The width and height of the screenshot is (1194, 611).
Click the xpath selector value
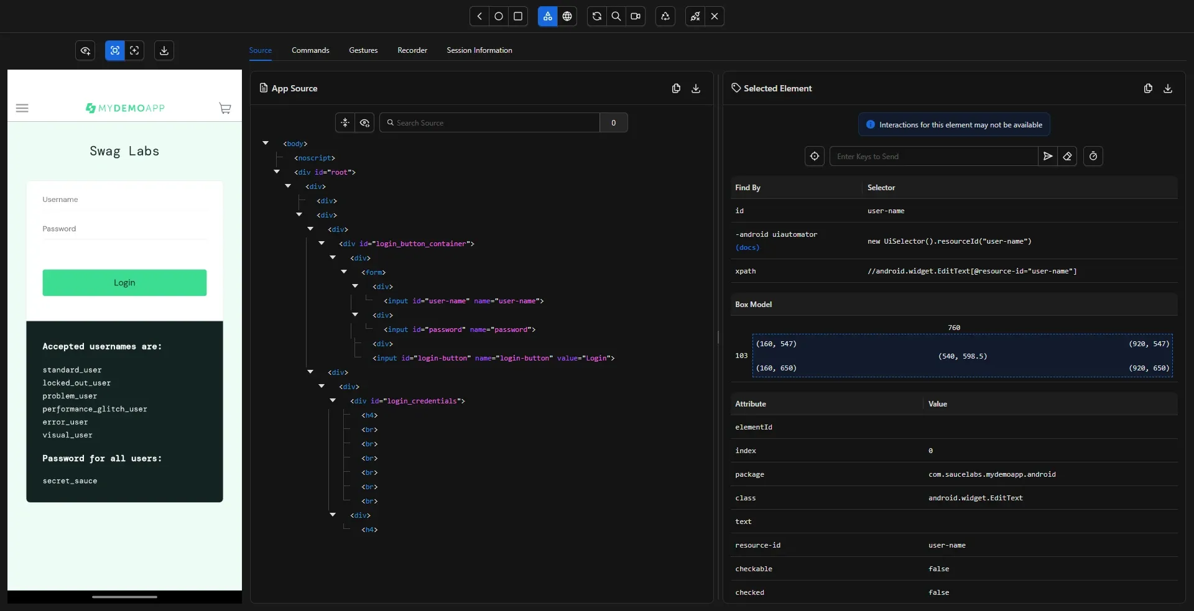[972, 271]
